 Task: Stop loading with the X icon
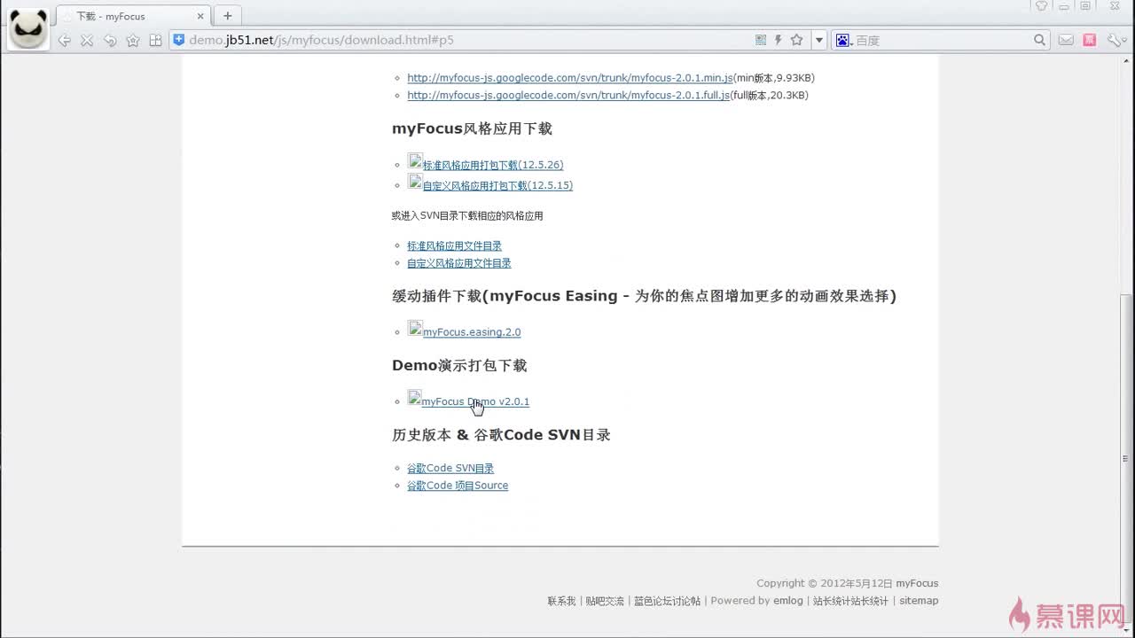point(87,40)
